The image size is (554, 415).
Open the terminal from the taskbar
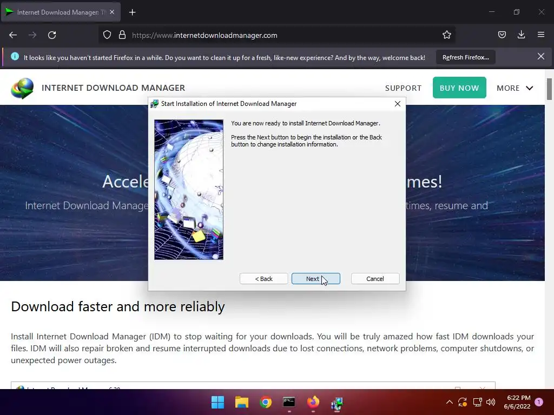point(289,402)
